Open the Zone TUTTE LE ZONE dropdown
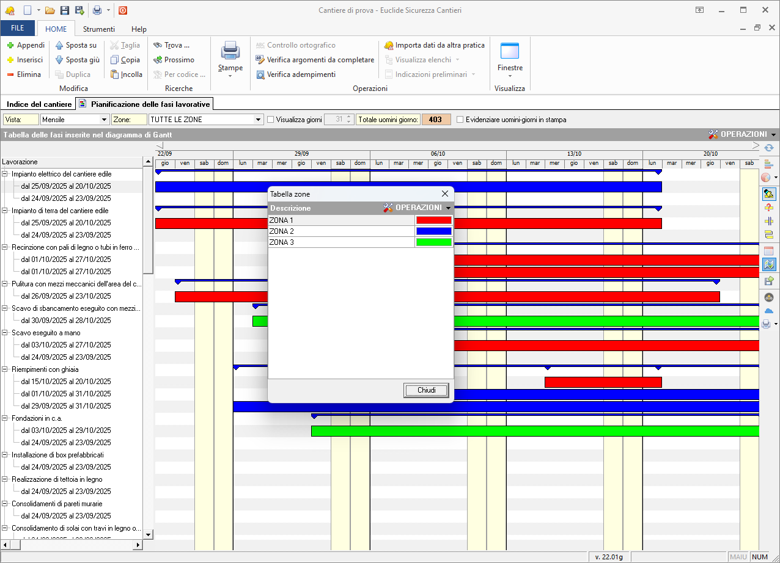Screen dimensions: 780x563 pos(258,120)
